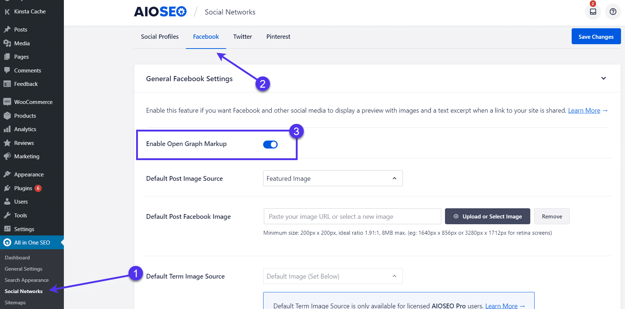Follow Learn More link in AIOSEO Pro notice
The height and width of the screenshot is (309, 625).
501,306
